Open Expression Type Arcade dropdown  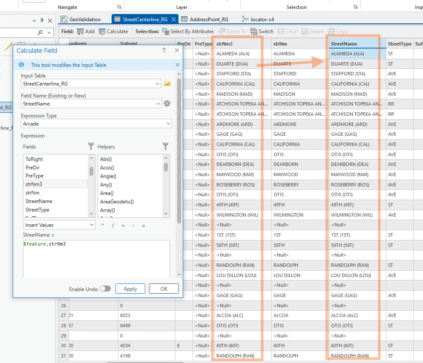pyautogui.click(x=169, y=124)
